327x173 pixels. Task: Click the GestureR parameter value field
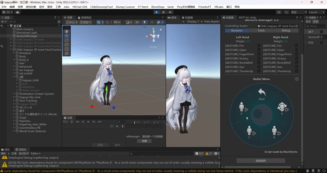pyautogui.click(x=323, y=37)
